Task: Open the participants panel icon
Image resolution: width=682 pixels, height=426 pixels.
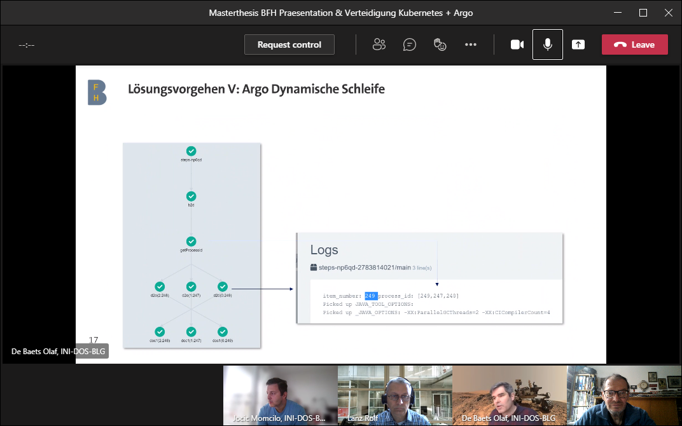Action: [380, 45]
